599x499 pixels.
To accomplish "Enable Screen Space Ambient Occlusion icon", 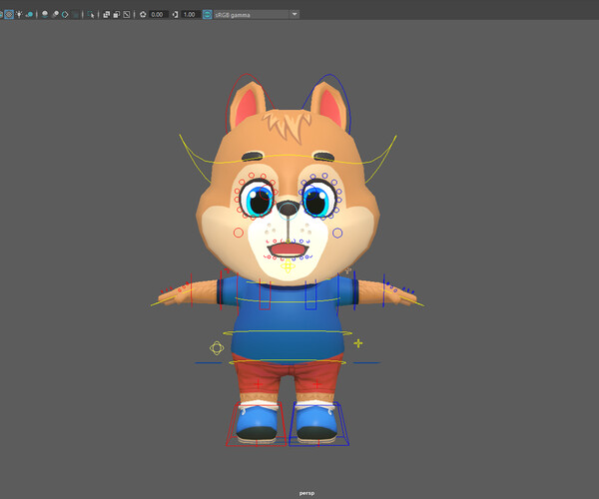I will [x=45, y=15].
